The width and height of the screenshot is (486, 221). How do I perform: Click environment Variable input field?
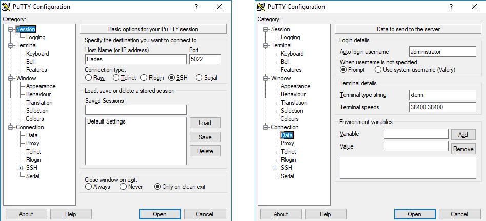pyautogui.click(x=416, y=134)
